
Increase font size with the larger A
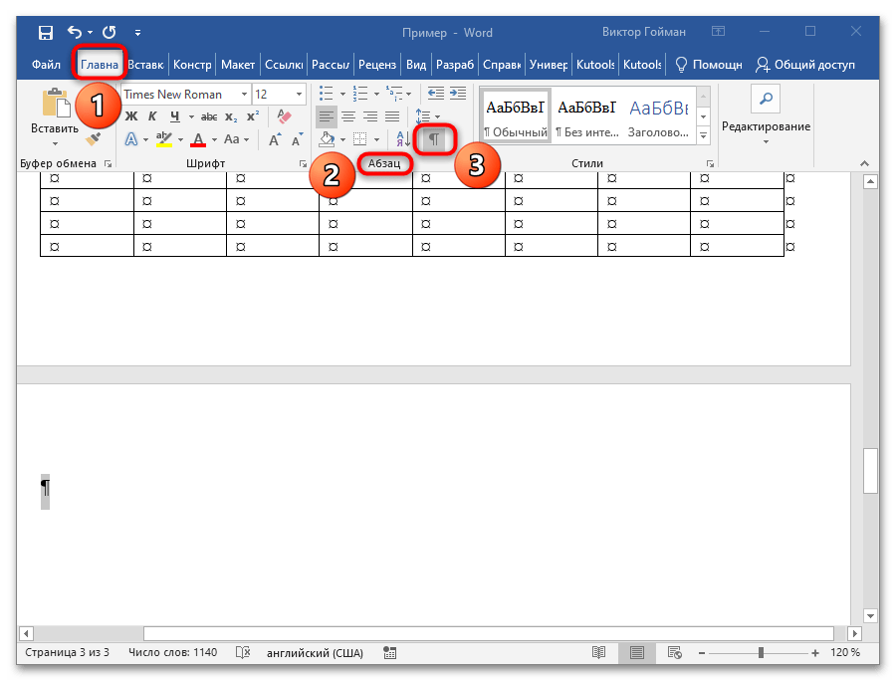pos(275,140)
